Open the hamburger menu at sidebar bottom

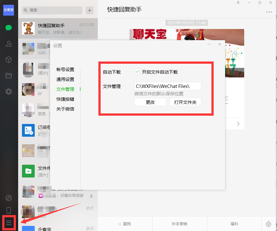coord(9,223)
